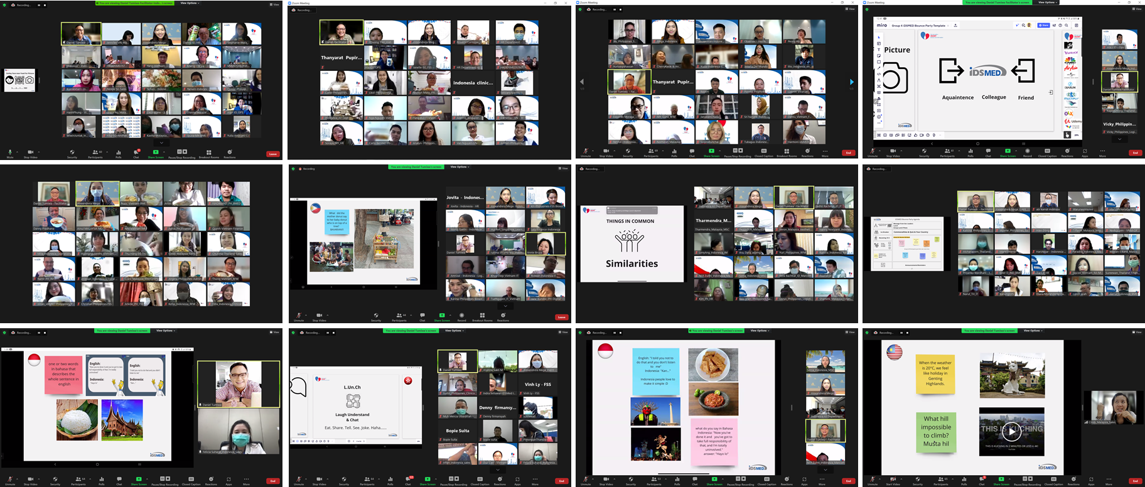Expand the arrow beside the Mute button

pyautogui.click(x=17, y=151)
